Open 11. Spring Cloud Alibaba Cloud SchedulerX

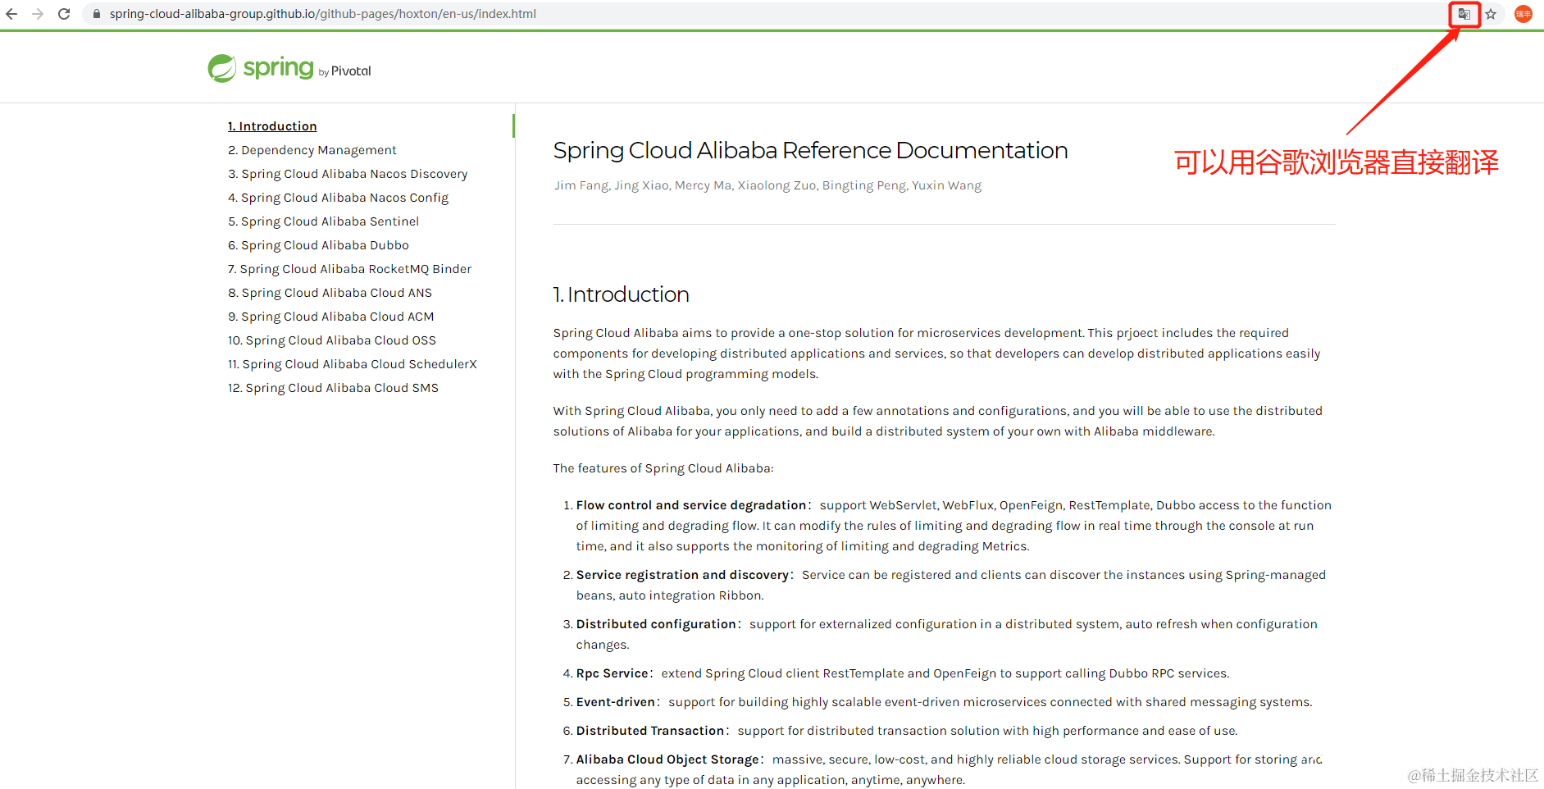coord(353,364)
